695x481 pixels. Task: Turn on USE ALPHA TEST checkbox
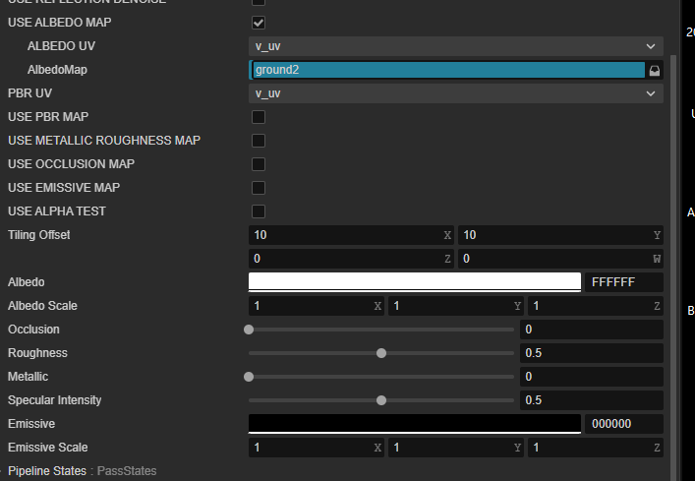pyautogui.click(x=259, y=211)
